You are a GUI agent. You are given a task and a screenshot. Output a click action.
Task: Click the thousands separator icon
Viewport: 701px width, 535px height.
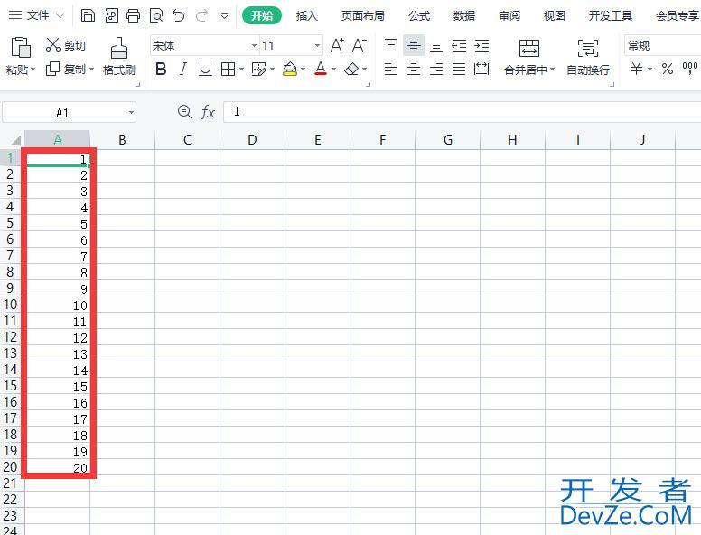coord(690,69)
